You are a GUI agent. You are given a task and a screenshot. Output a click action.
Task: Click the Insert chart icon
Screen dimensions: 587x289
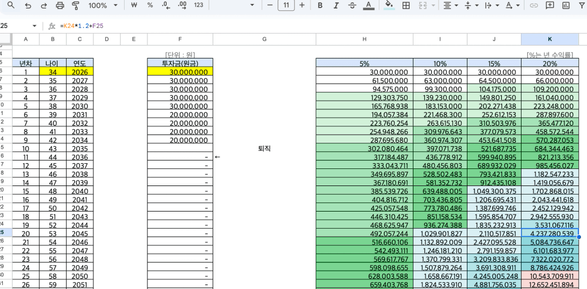click(566, 5)
